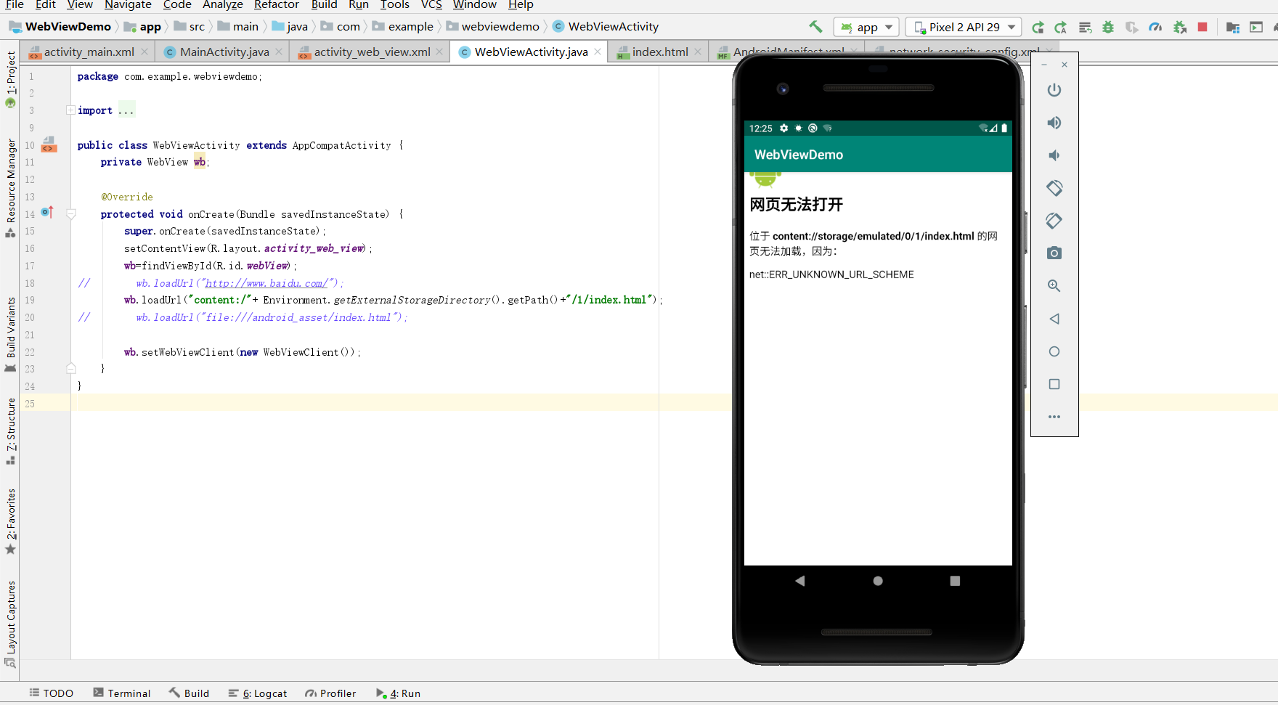Screen dimensions: 1278x705
Task: Tap the phone screen Home navigation button
Action: (878, 581)
